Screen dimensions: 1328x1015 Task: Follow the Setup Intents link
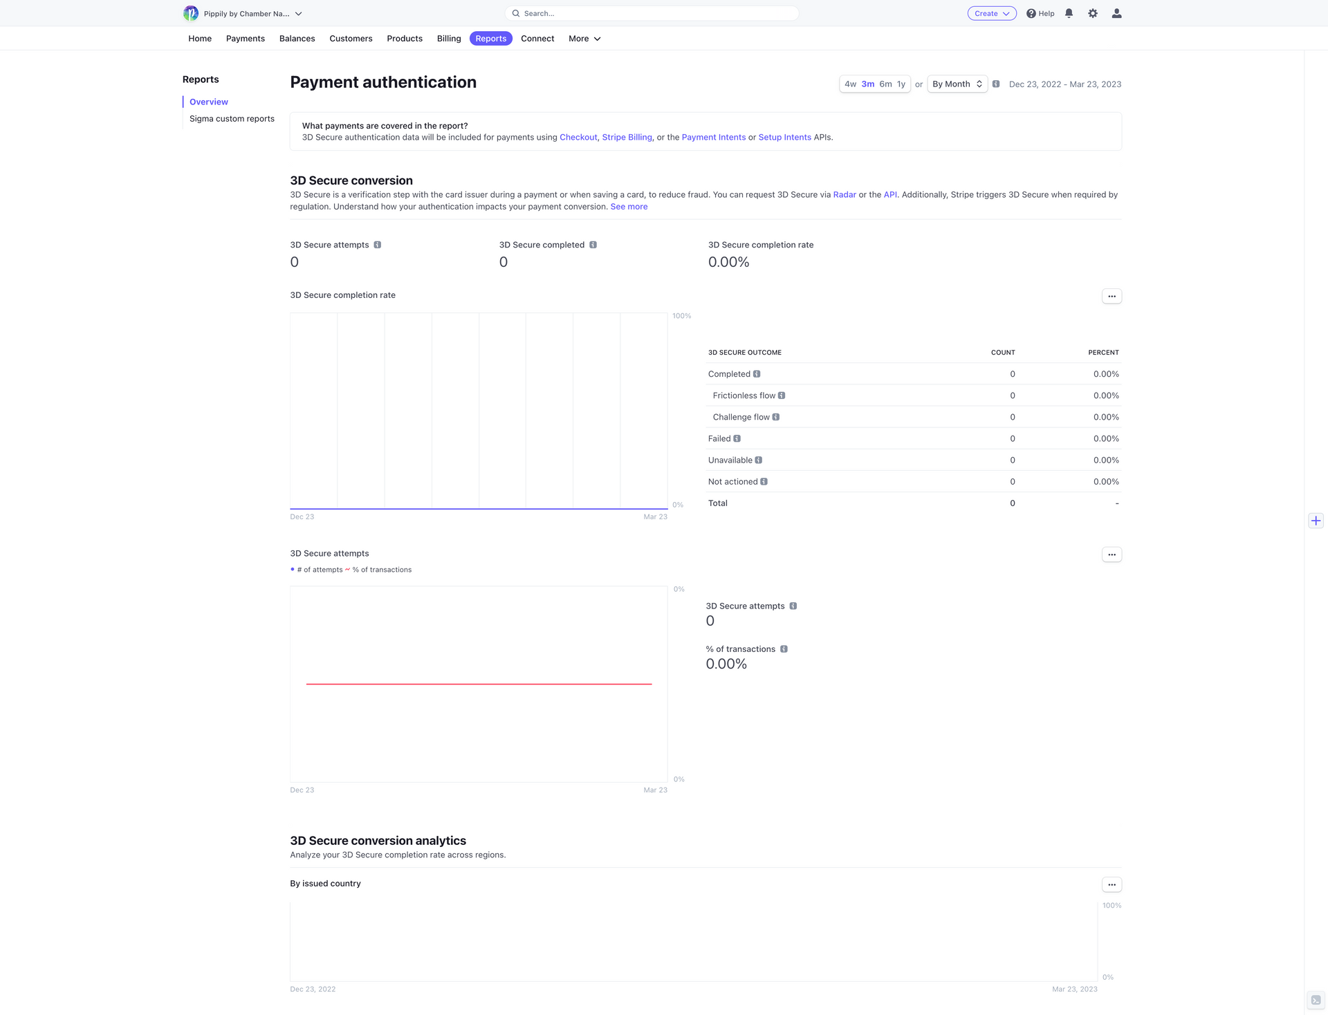click(784, 137)
